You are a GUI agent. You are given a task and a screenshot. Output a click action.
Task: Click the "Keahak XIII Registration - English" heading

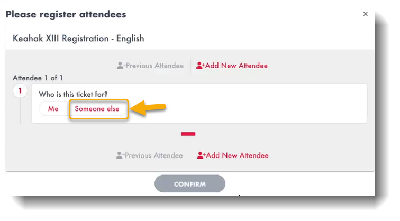78,39
